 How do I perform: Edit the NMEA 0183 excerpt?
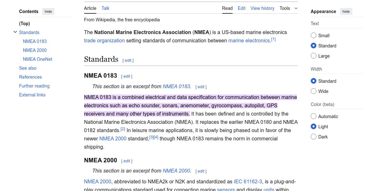[x=201, y=87]
